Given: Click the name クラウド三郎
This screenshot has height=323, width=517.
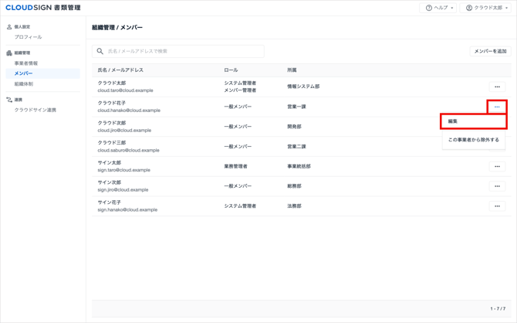Looking at the screenshot, I should pyautogui.click(x=112, y=143).
